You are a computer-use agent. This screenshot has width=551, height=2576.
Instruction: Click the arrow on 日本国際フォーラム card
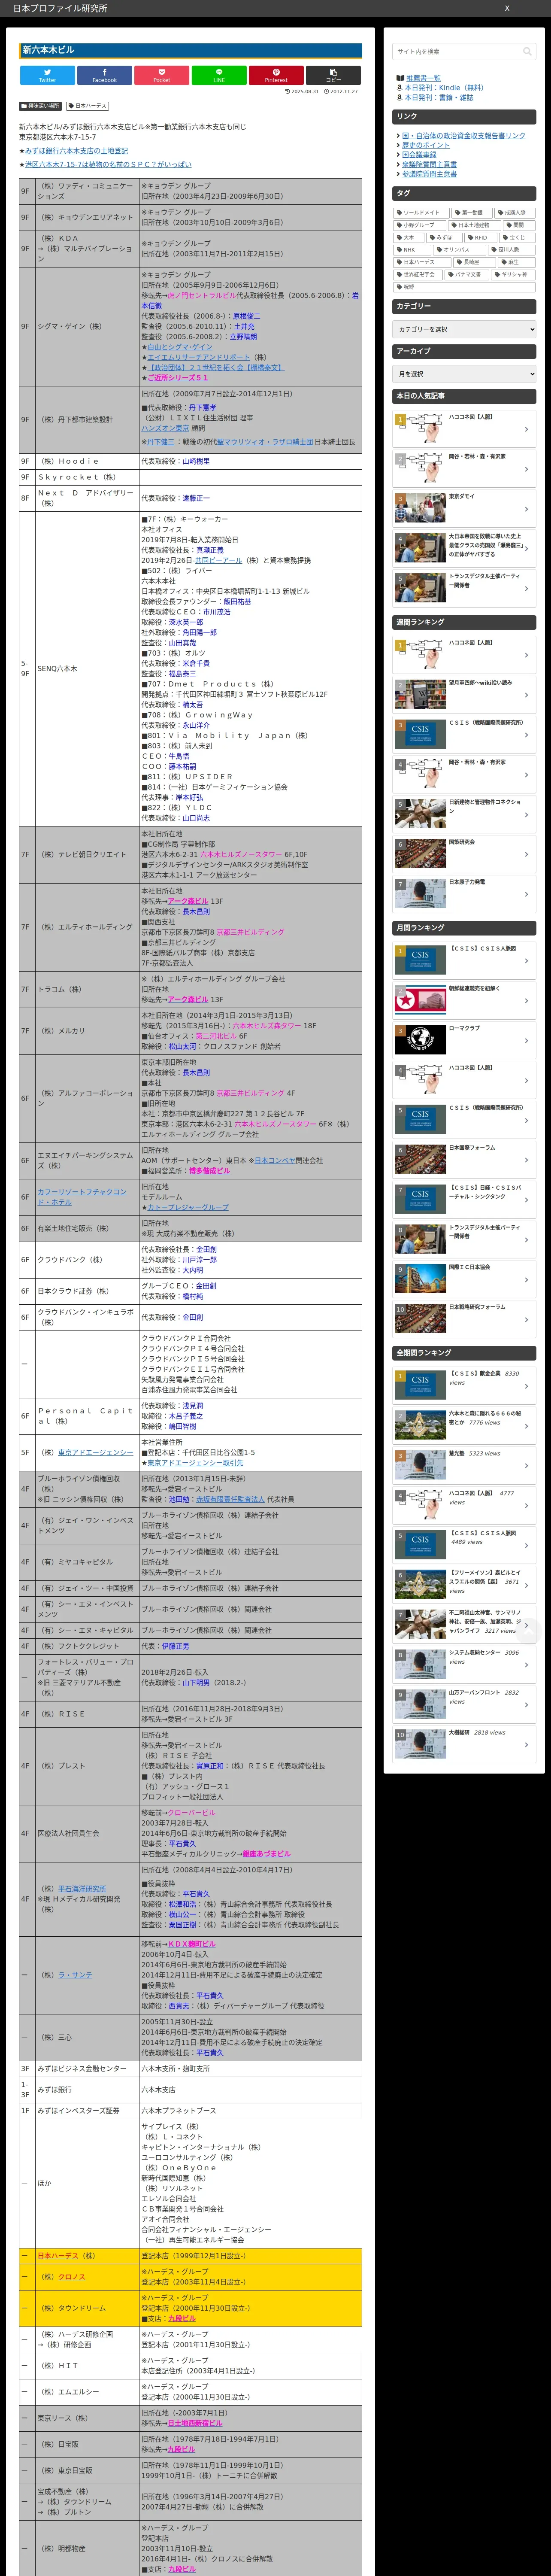(x=527, y=1161)
